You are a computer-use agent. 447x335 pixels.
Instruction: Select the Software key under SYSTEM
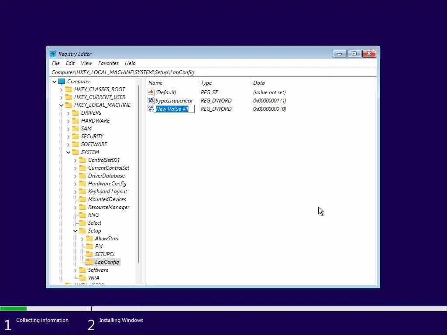point(98,270)
